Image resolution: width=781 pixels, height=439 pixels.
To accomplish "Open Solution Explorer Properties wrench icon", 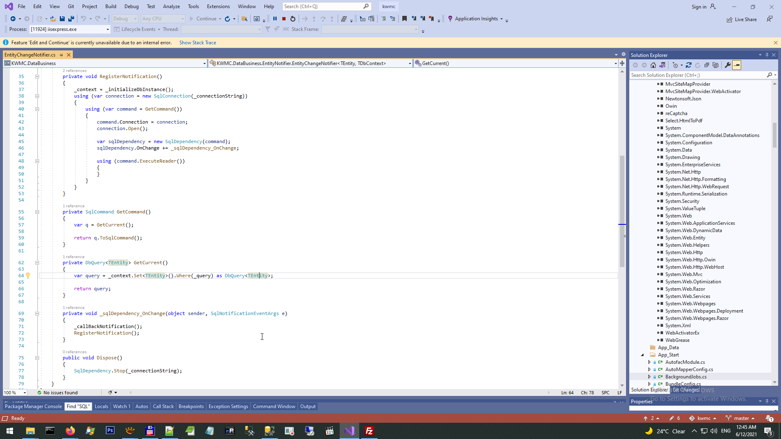I will coord(728,65).
